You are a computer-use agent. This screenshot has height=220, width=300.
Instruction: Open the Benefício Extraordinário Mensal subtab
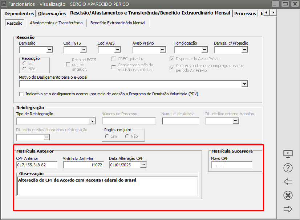pyautogui.click(x=118, y=23)
